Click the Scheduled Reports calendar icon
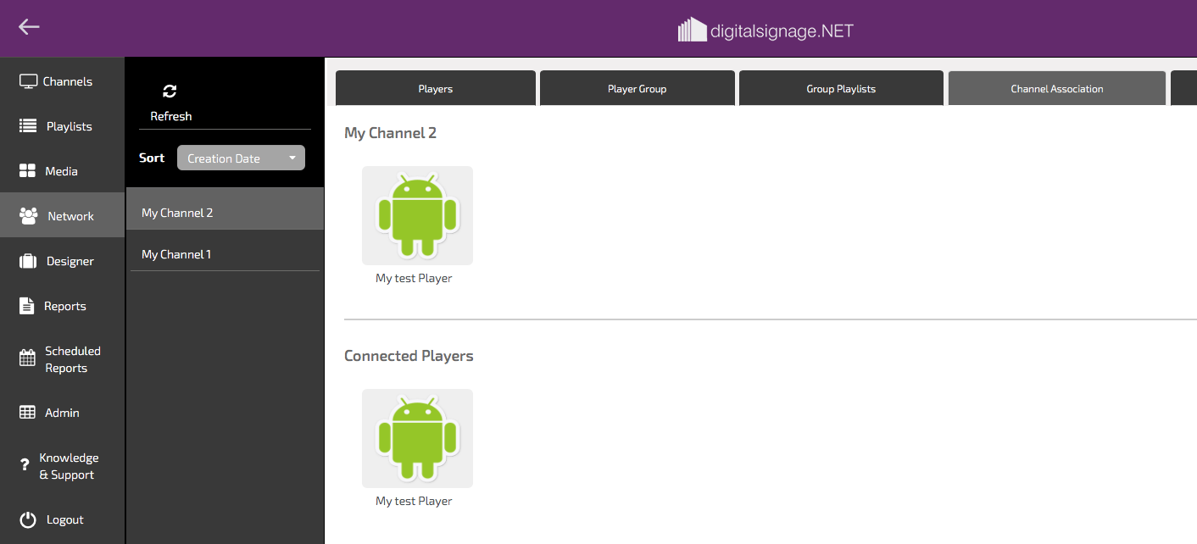Image resolution: width=1197 pixels, height=544 pixels. (x=28, y=358)
